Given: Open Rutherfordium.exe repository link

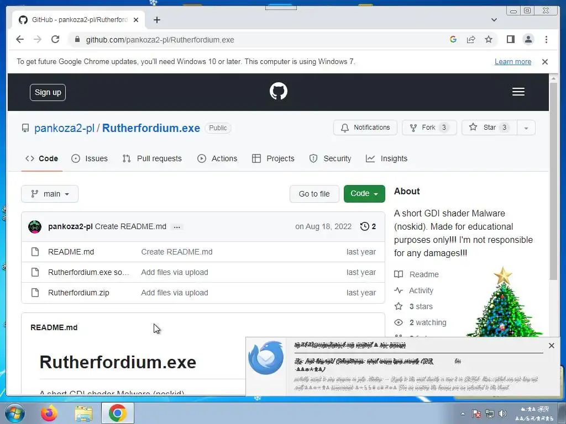Looking at the screenshot, I should click(151, 128).
